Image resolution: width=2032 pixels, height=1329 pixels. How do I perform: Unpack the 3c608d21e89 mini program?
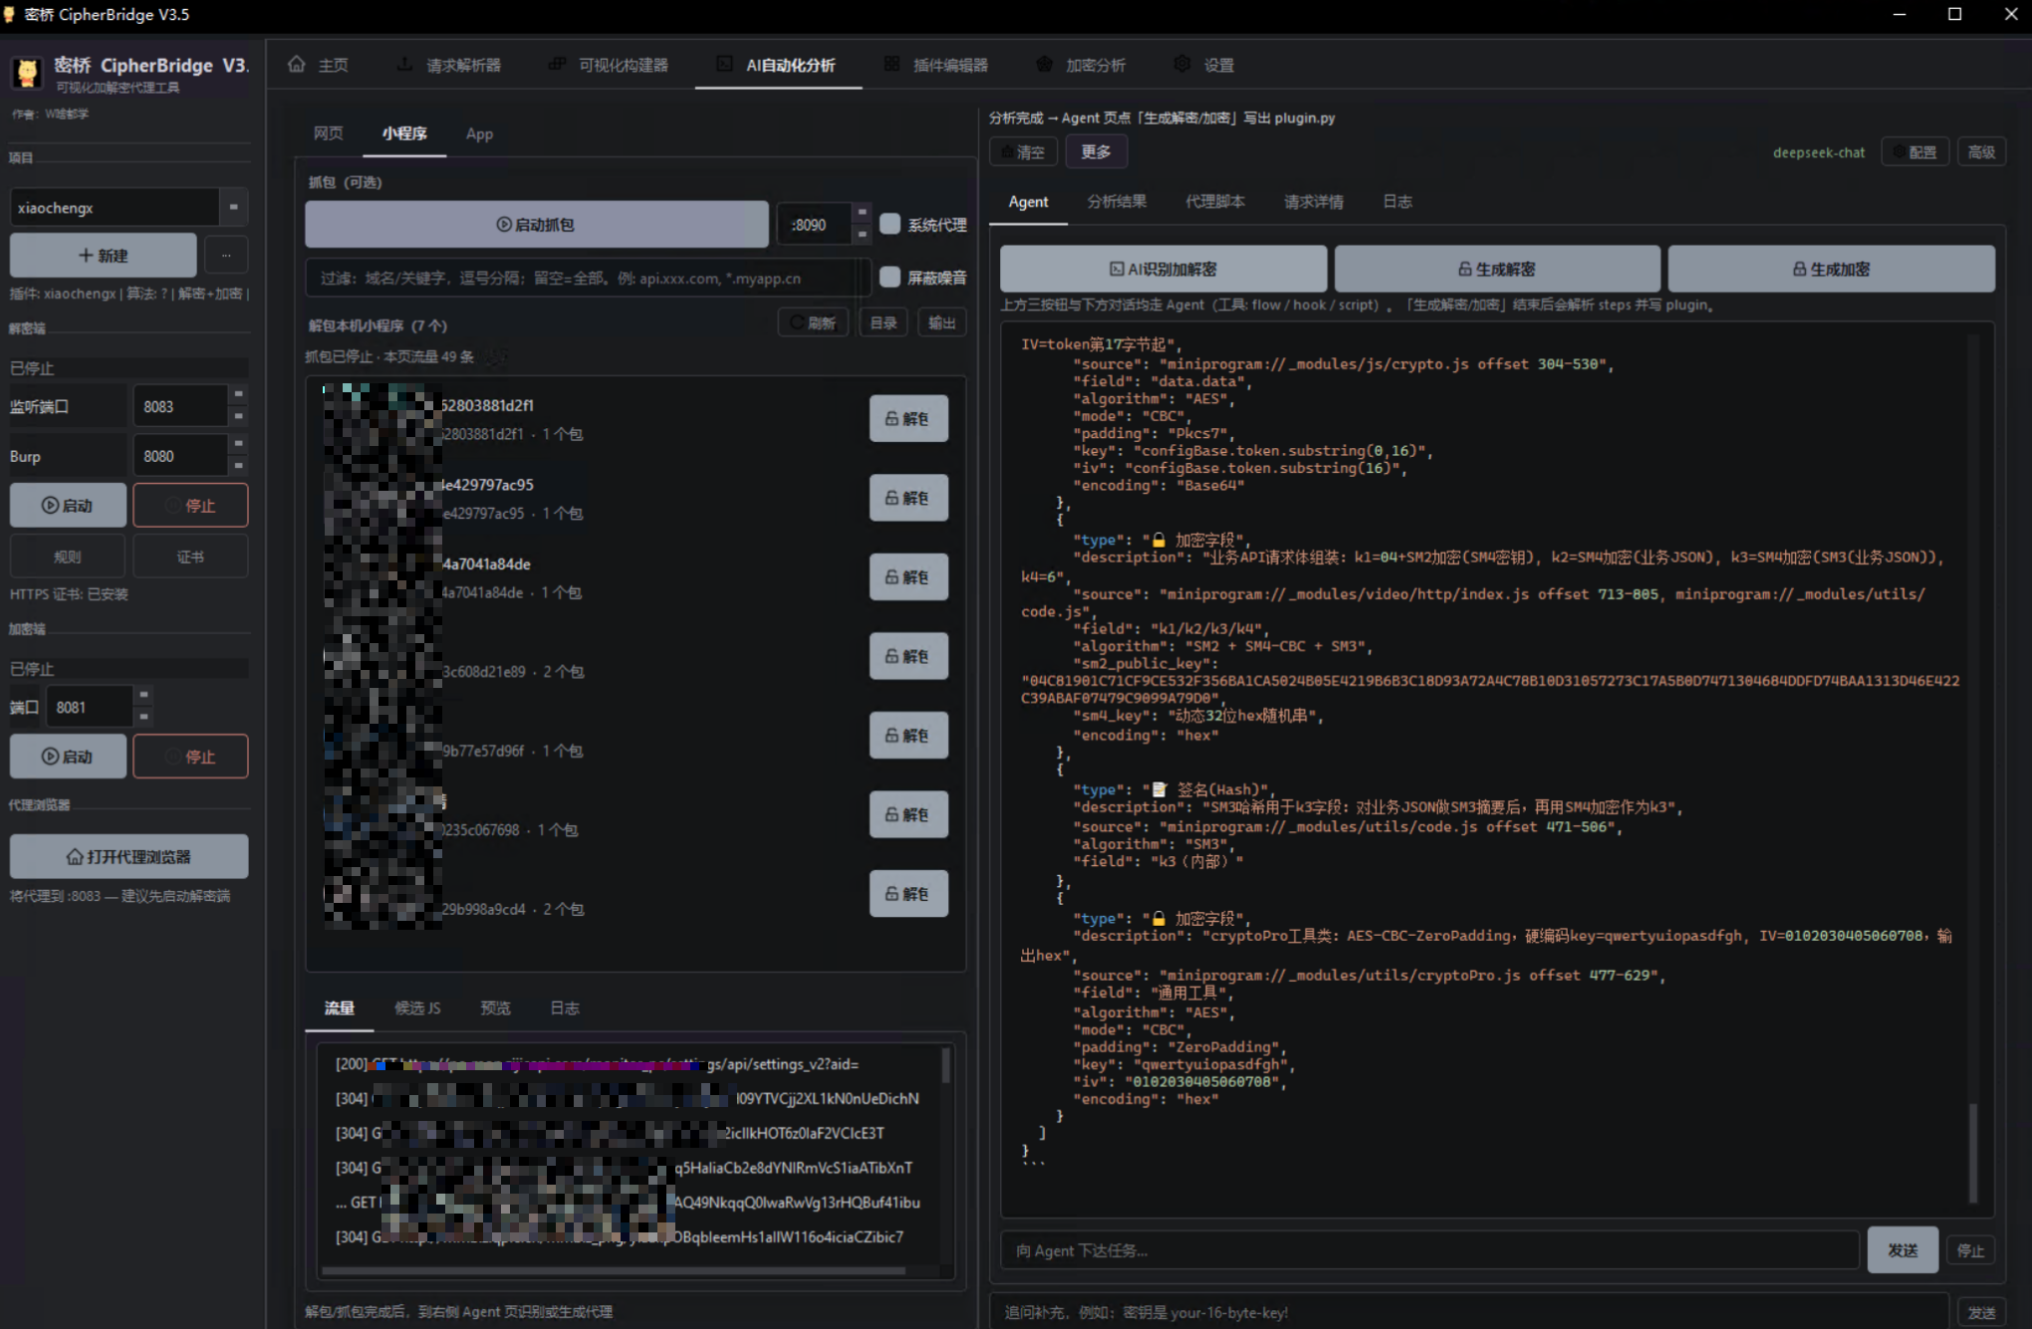click(x=908, y=656)
